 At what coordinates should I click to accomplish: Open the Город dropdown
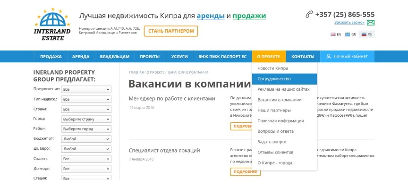pos(86,119)
